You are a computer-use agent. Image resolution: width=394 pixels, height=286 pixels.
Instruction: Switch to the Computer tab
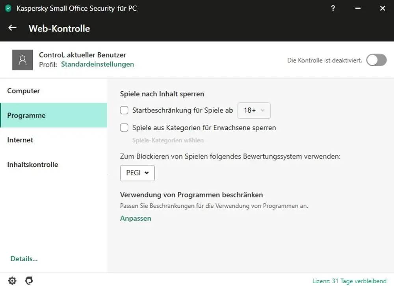click(24, 91)
